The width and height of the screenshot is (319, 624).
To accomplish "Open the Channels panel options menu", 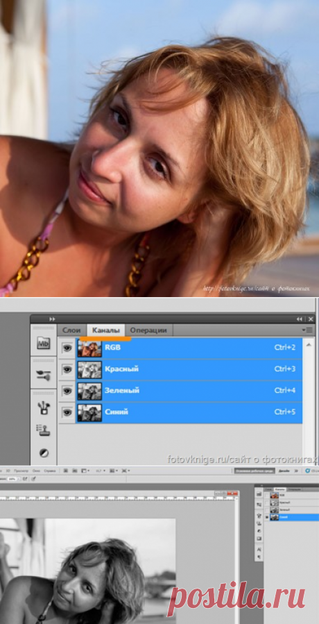I will coord(307,330).
